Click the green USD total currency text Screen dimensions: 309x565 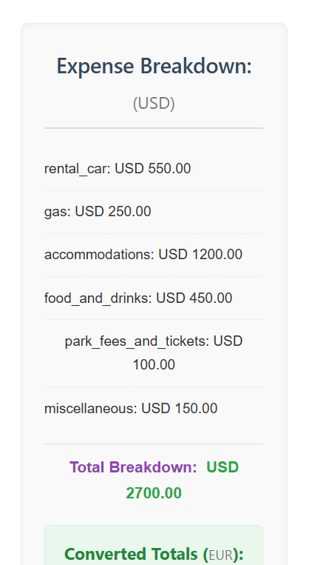[223, 467]
